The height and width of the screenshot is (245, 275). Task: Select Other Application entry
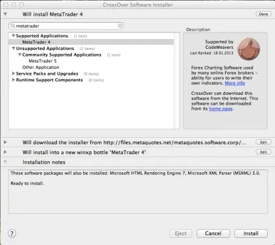pos(41,67)
